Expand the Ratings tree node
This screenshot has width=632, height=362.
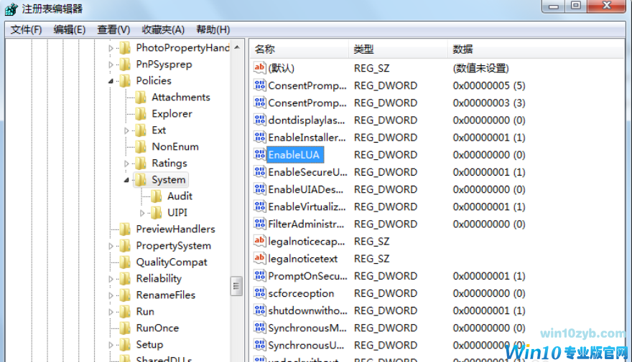coord(126,163)
